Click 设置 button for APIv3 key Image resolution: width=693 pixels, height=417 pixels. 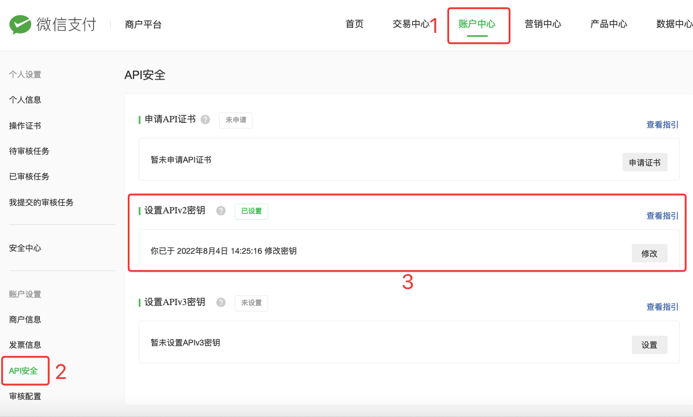point(649,345)
